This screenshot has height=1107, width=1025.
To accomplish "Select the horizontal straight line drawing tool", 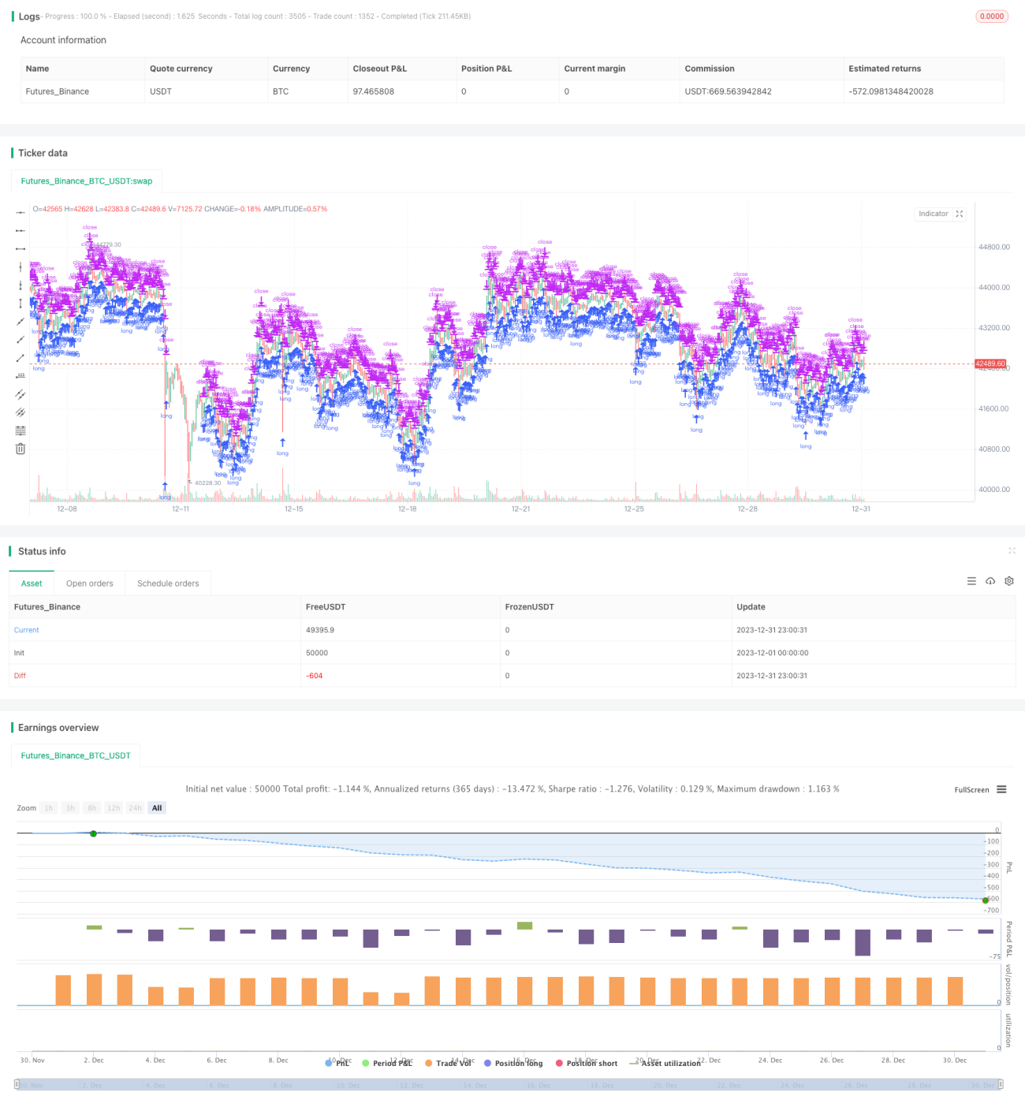I will pyautogui.click(x=20, y=213).
